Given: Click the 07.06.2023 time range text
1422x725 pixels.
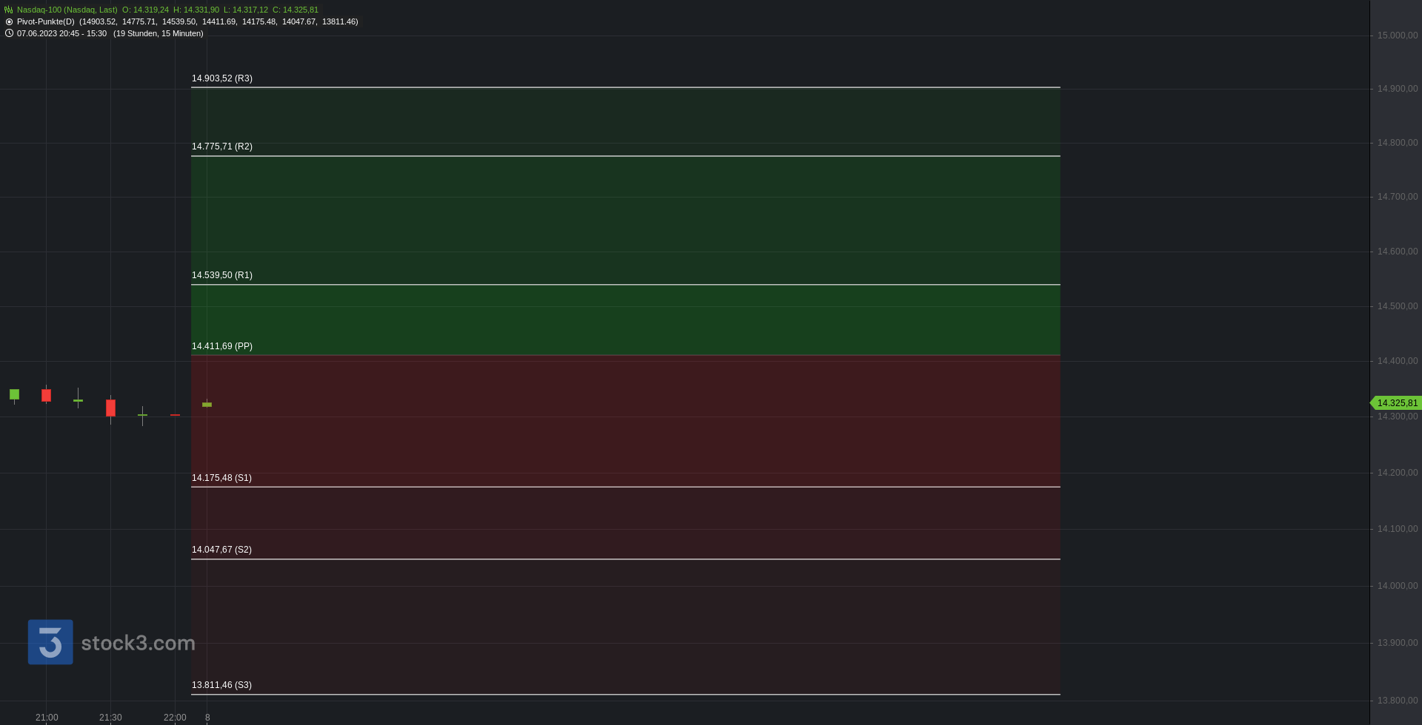Looking at the screenshot, I should point(61,33).
